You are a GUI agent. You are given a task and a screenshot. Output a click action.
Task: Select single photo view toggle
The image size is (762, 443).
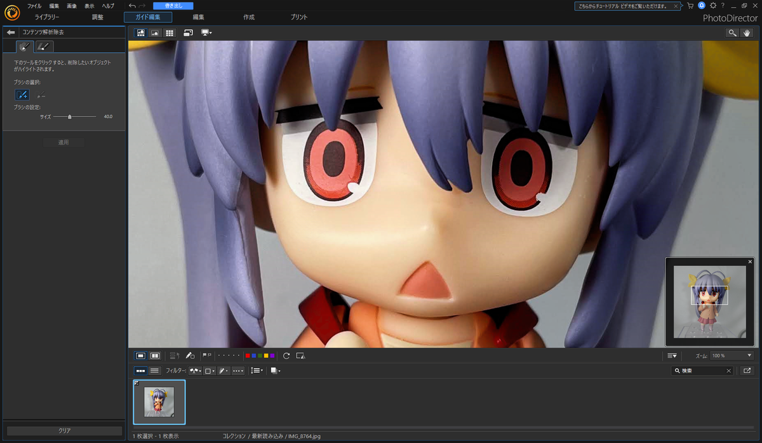pos(141,355)
